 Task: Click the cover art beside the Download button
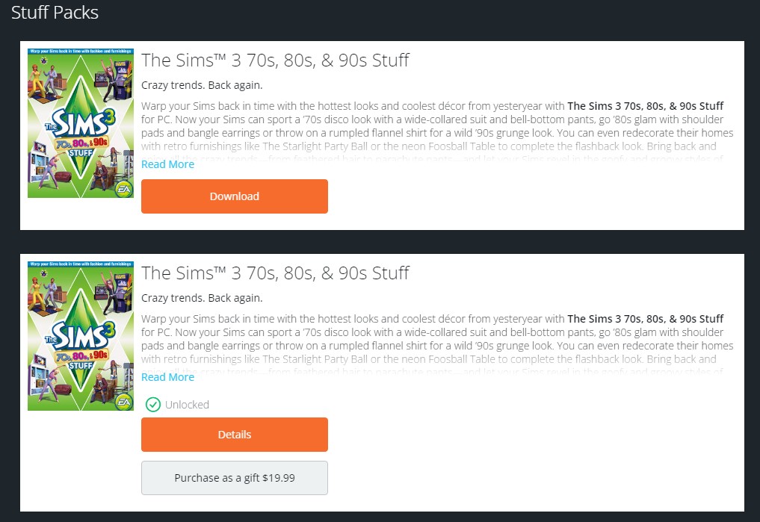point(80,123)
